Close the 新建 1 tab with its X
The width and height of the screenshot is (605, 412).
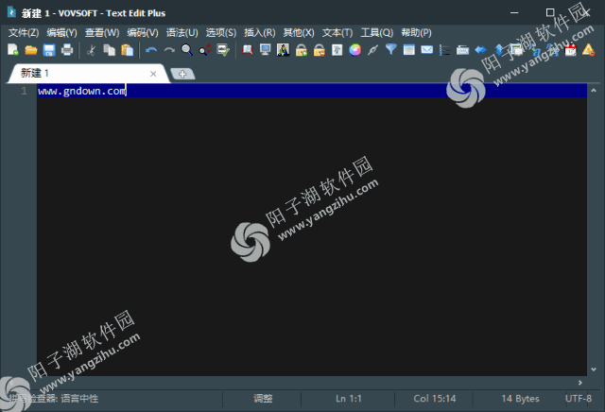tap(153, 74)
